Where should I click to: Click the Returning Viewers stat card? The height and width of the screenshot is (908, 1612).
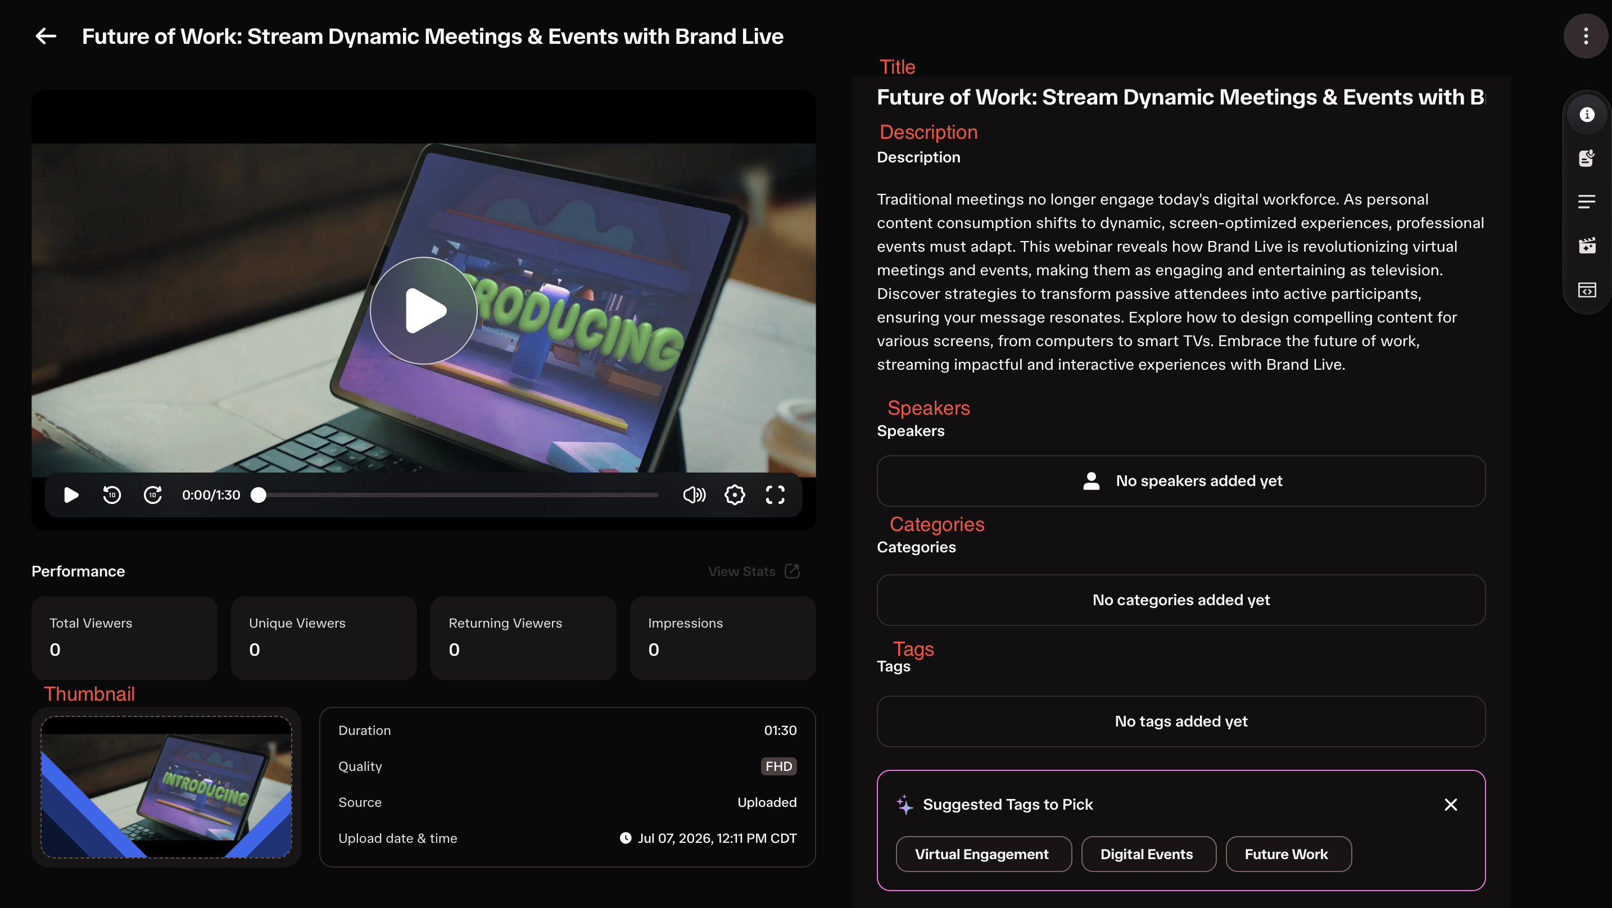click(524, 638)
